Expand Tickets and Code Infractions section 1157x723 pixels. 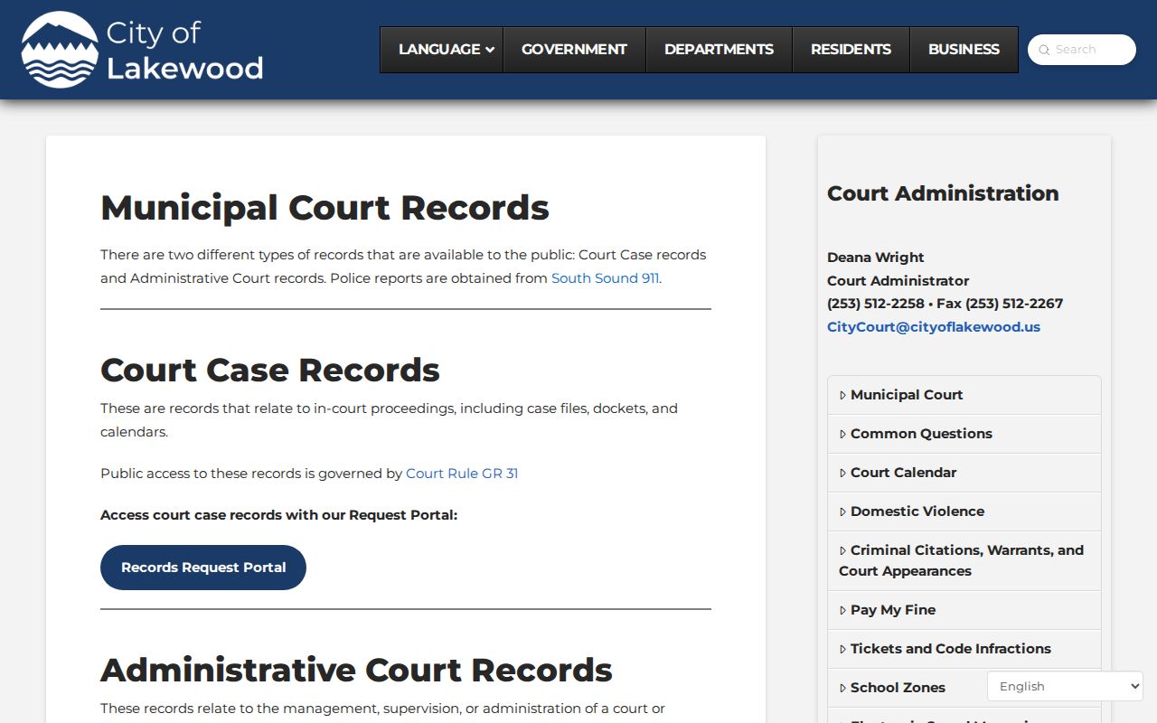[964, 649]
